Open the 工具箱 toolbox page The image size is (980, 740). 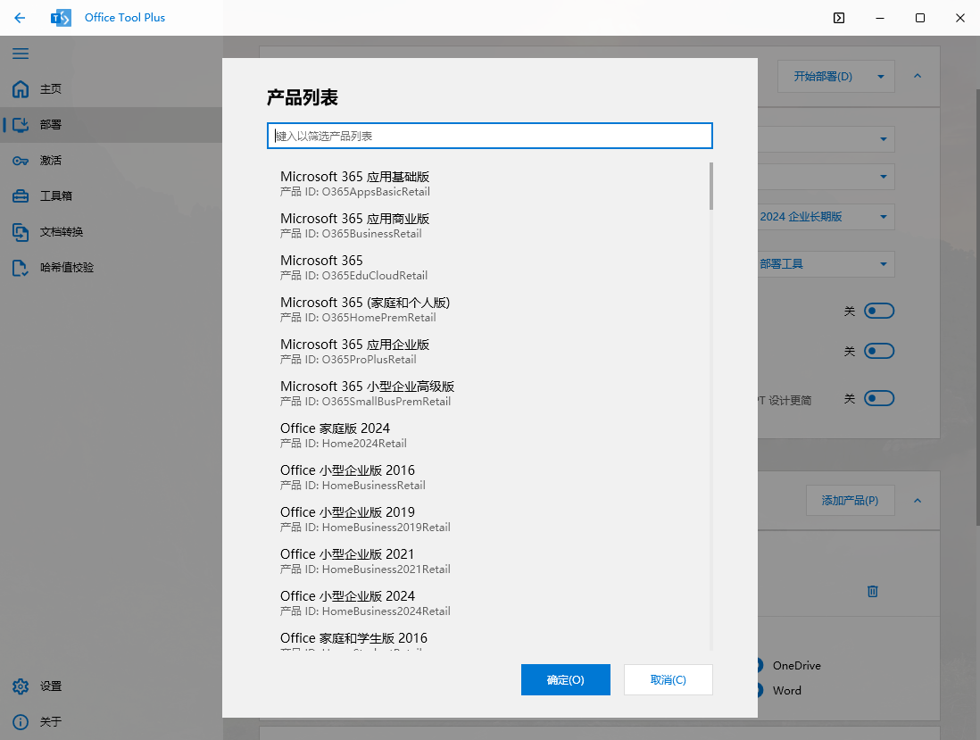(x=55, y=196)
